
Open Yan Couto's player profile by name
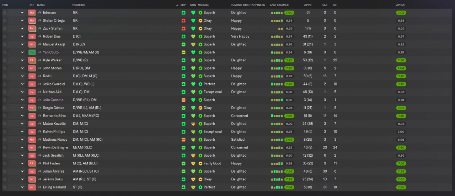pos(51,52)
